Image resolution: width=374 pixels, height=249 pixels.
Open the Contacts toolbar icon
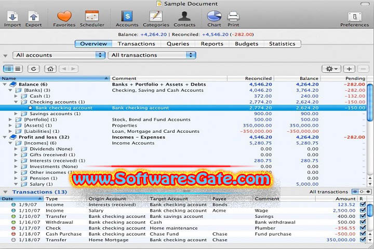[x=184, y=19]
